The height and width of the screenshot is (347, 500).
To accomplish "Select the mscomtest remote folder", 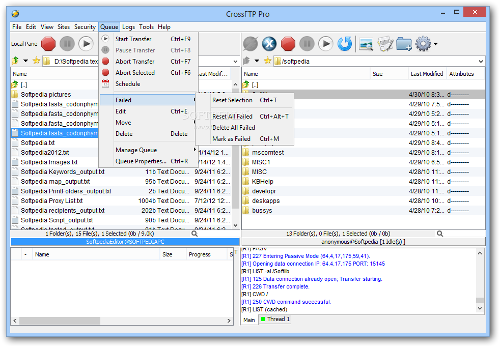I will tap(268, 152).
